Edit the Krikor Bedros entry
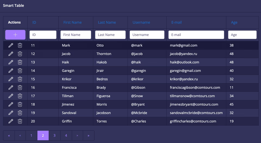The height and width of the screenshot is (143, 261). click(x=11, y=79)
